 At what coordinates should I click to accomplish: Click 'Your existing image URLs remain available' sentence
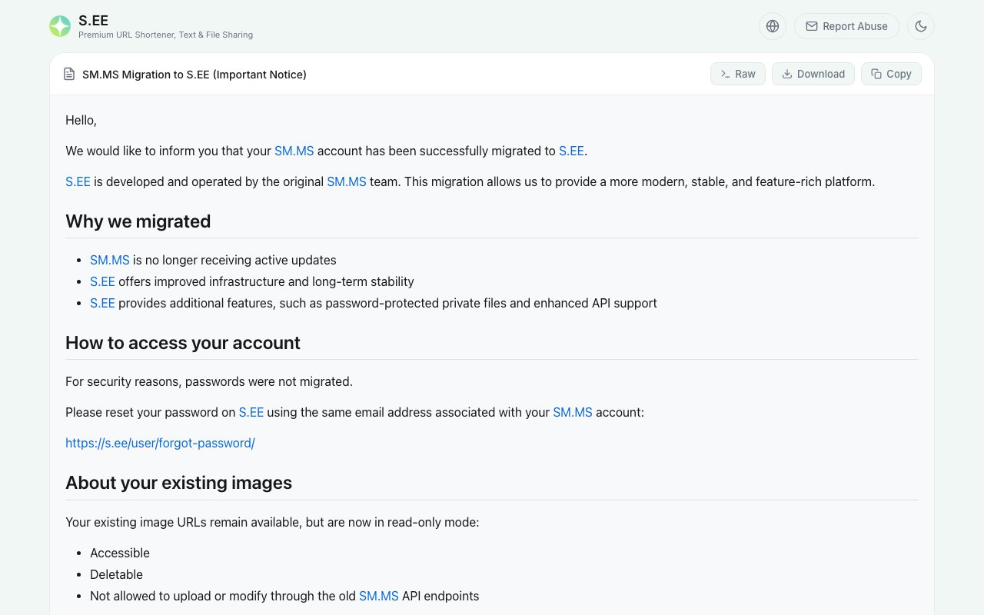coord(272,522)
